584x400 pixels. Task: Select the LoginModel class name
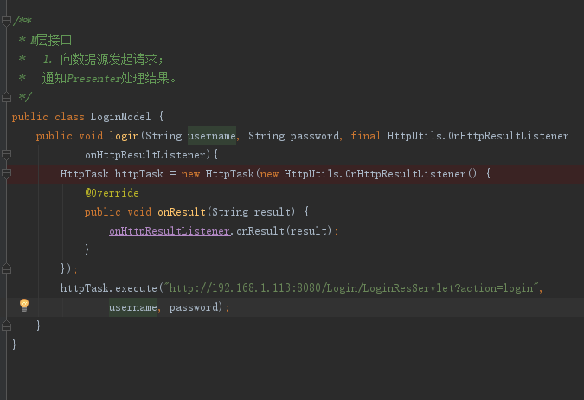click(x=120, y=117)
